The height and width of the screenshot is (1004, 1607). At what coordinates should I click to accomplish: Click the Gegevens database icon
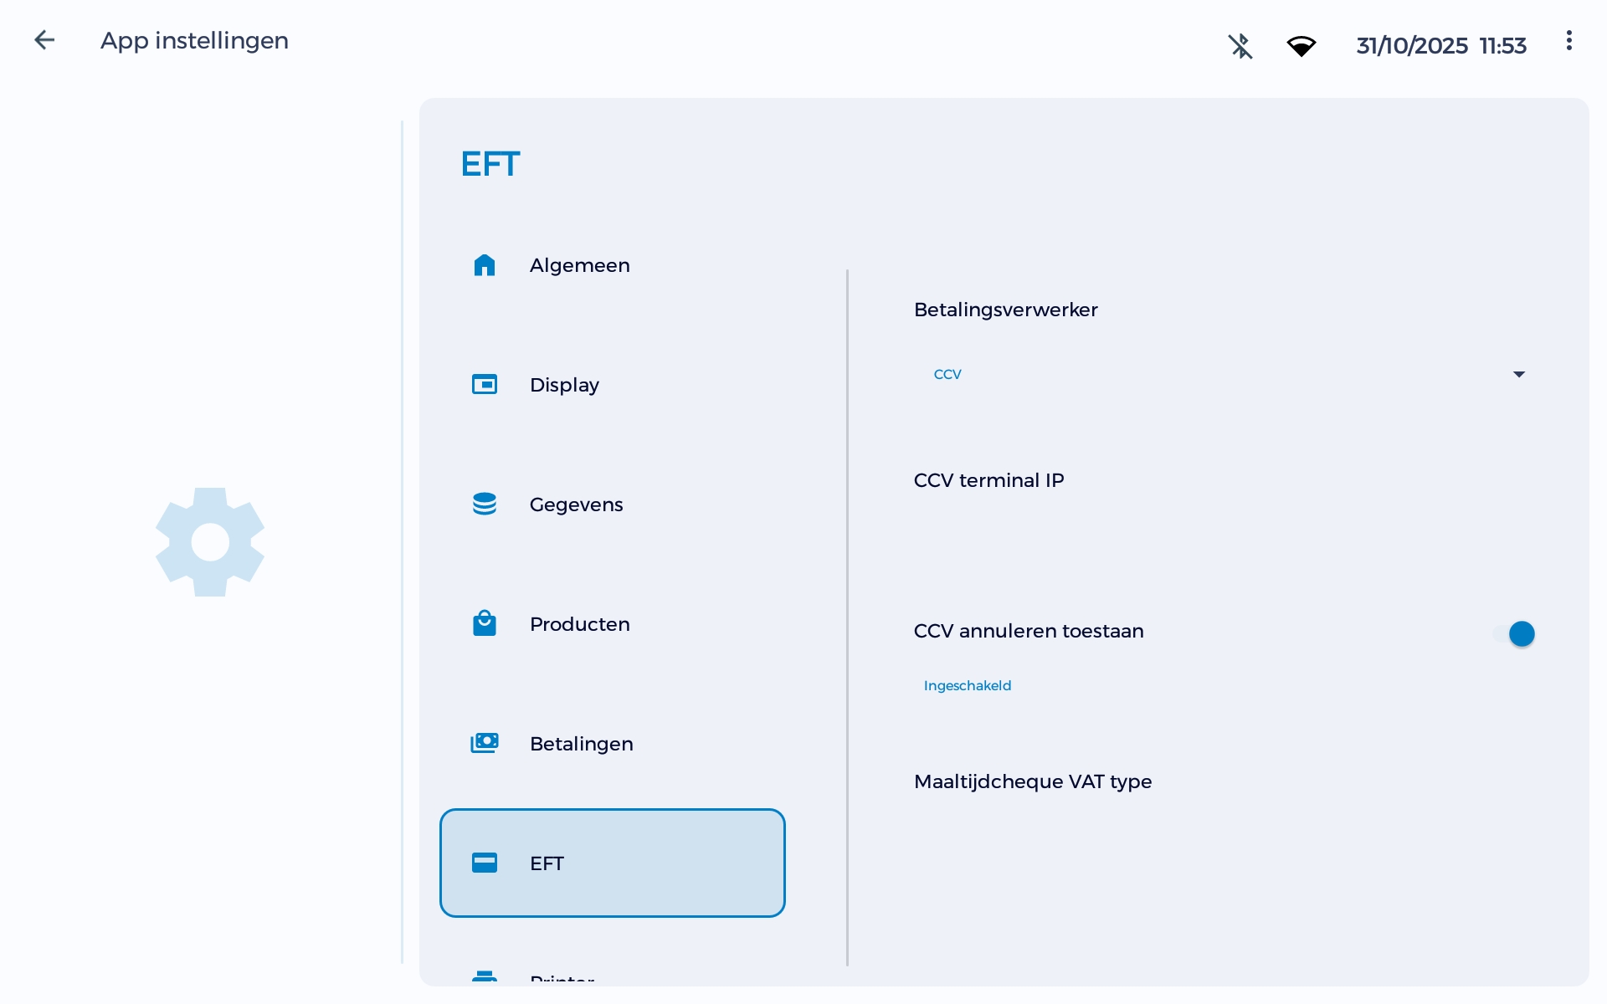click(x=485, y=504)
